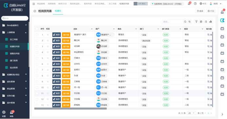Open advanced search list icon beside the magnifier
Viewport: 227px width, 119px height.
click(x=189, y=22)
